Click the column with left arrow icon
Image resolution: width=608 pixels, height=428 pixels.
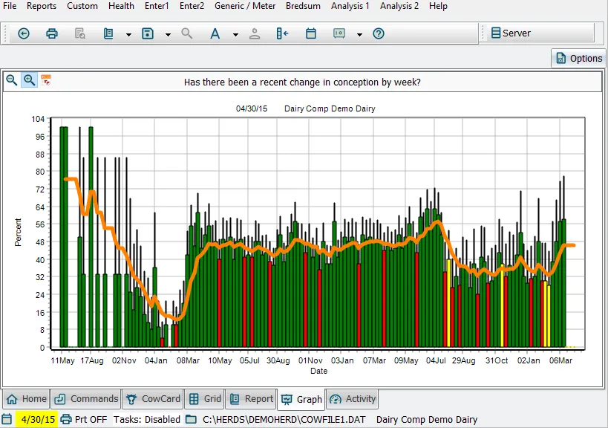tap(282, 33)
